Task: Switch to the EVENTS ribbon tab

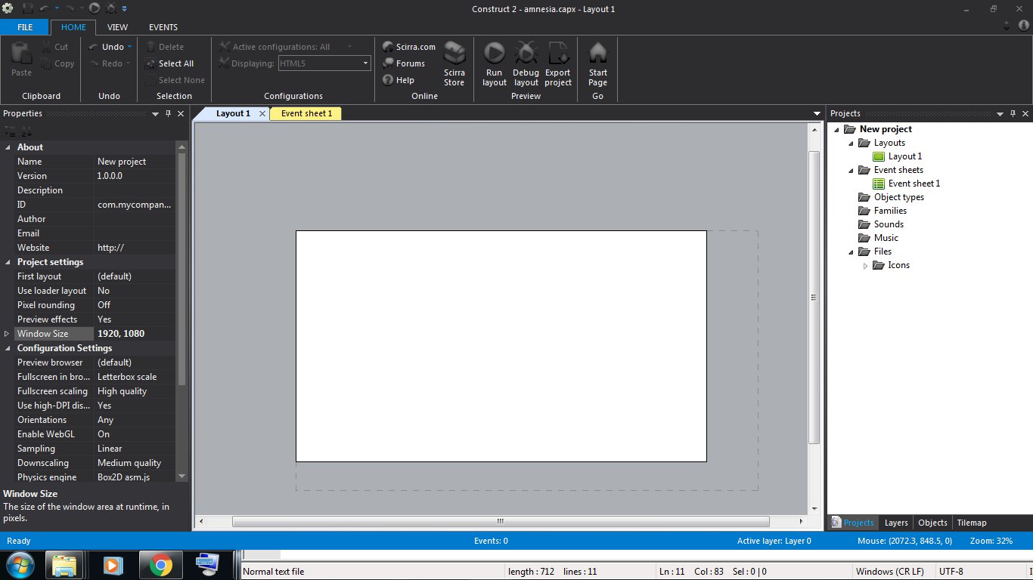Action: coord(163,26)
